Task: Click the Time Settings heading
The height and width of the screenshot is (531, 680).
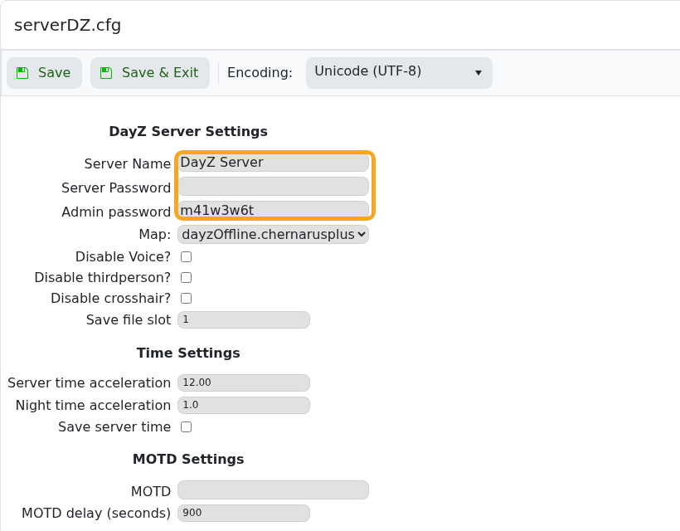Action: coord(188,353)
